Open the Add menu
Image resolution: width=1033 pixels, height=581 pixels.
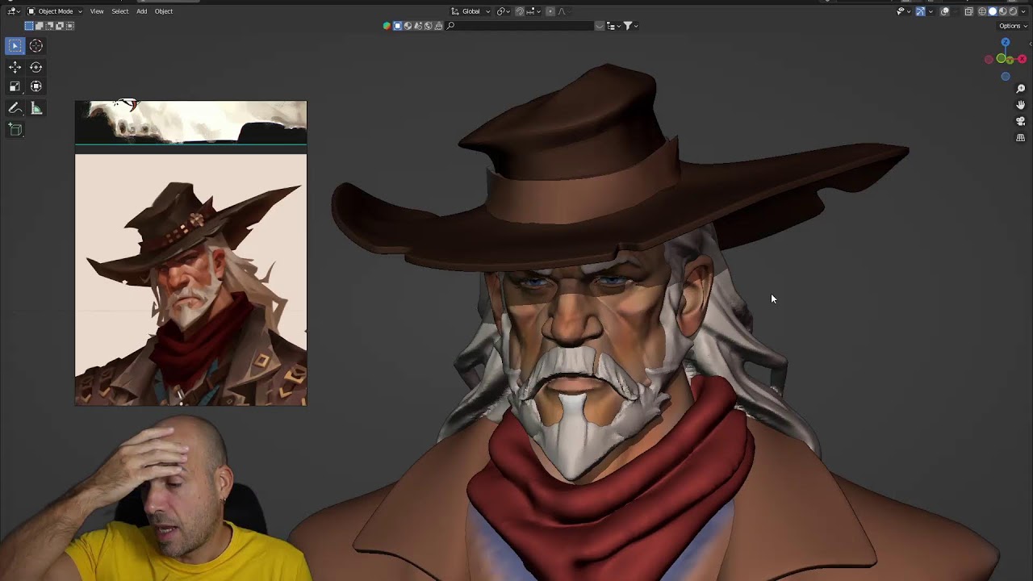[x=141, y=11]
